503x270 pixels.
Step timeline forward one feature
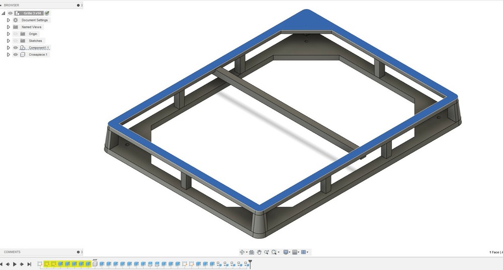click(x=22, y=264)
